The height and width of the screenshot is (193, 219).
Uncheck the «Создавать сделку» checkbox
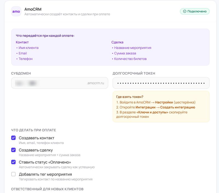coord(13,150)
